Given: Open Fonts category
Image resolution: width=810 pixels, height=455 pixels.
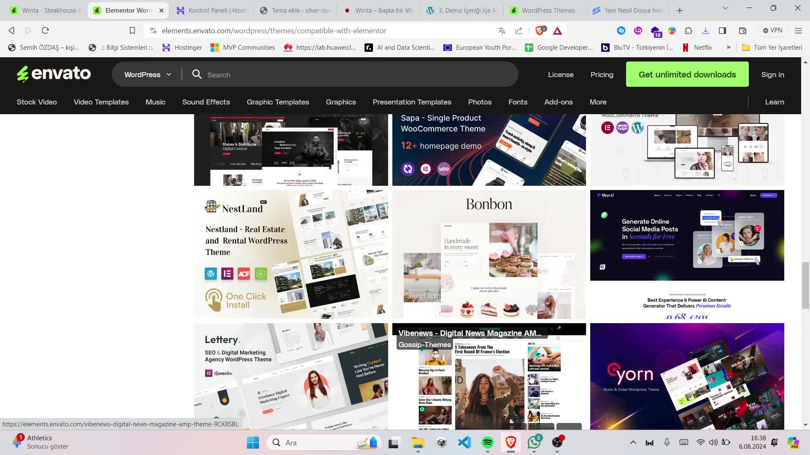Looking at the screenshot, I should pos(518,102).
